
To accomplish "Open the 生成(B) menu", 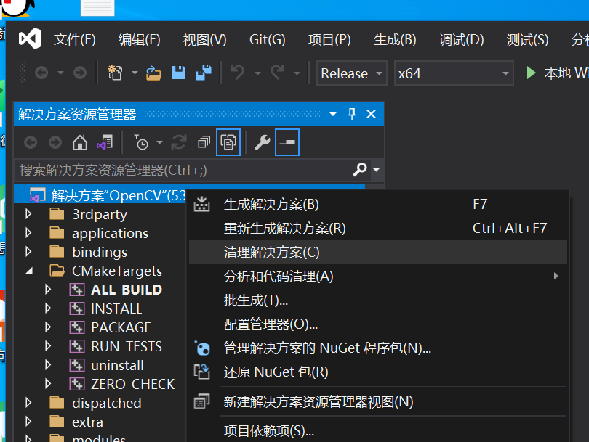I will 395,39.
